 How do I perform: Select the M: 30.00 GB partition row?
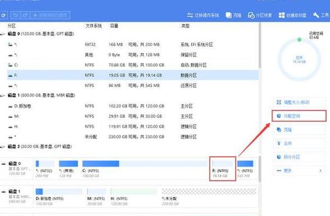coord(133,116)
